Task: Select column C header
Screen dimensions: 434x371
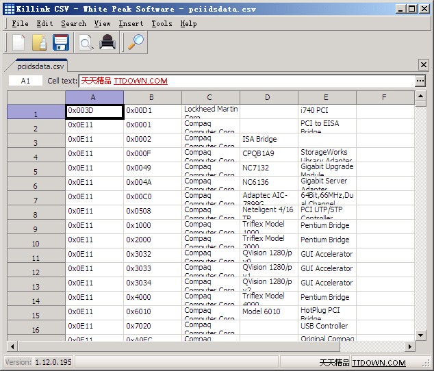Action: [x=211, y=97]
